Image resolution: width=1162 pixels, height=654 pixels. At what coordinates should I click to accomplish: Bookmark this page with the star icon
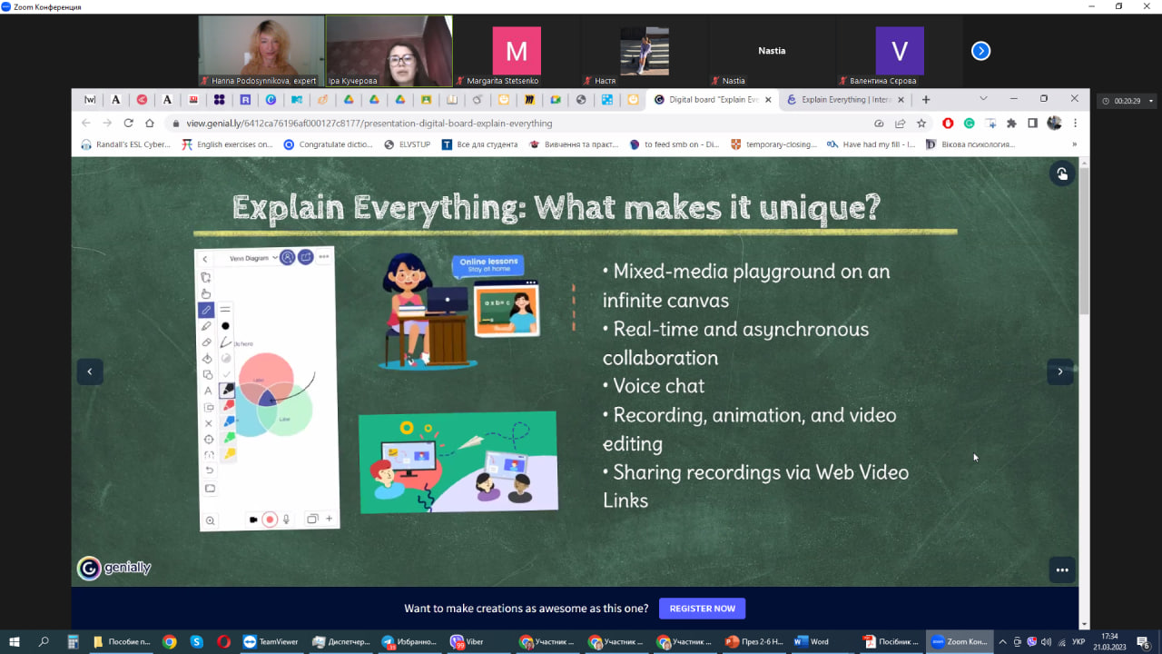[x=921, y=124]
